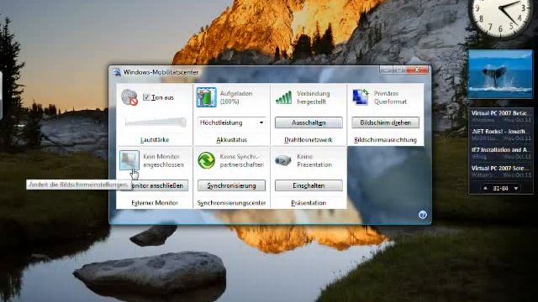Minimize the Windows-Mobilitätscenter window

point(386,70)
